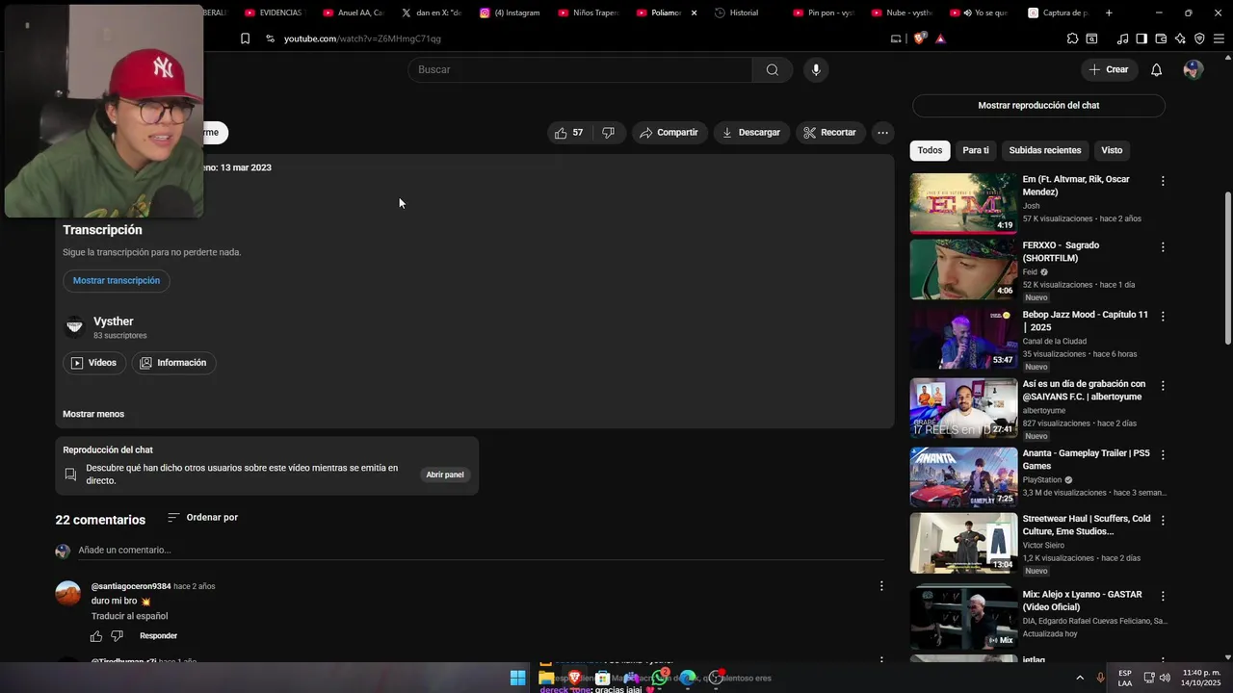Open more options for Bebop Jazz Mood
1233x693 pixels.
(x=1163, y=317)
